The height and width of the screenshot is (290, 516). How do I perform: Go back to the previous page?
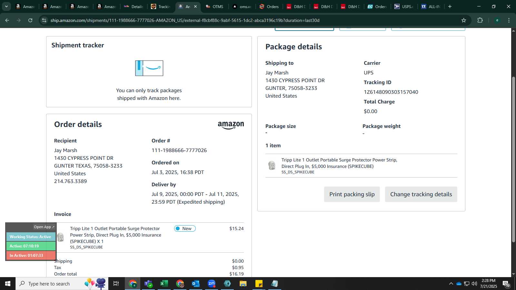(x=7, y=20)
